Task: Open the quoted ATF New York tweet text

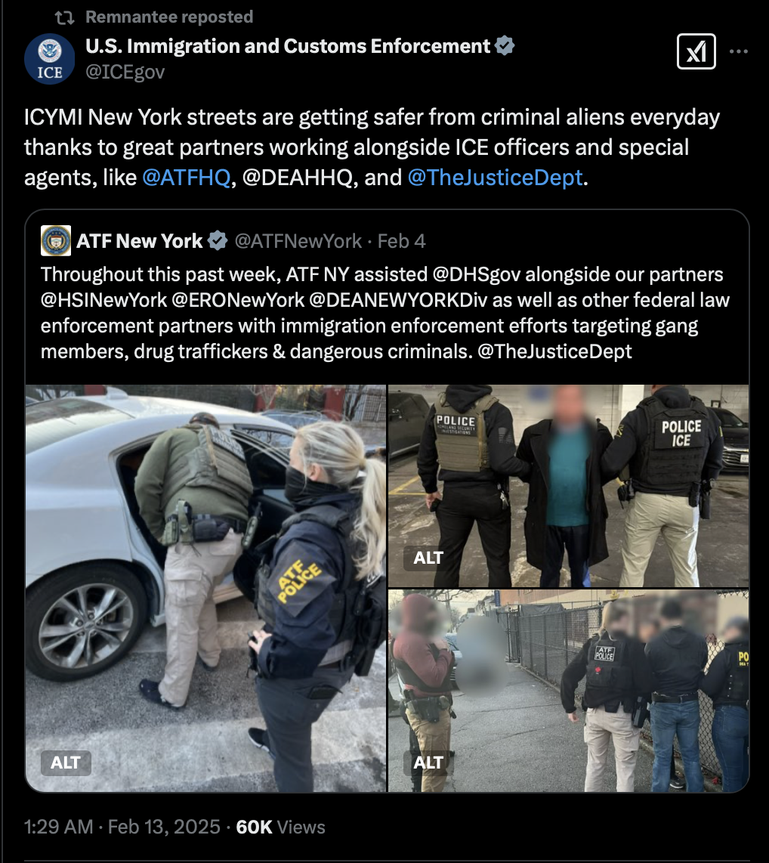Action: 385,313
